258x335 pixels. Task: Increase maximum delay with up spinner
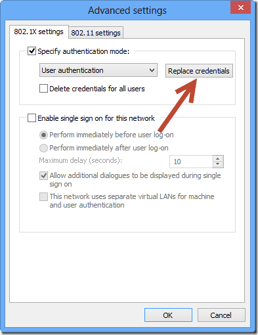[x=218, y=159]
